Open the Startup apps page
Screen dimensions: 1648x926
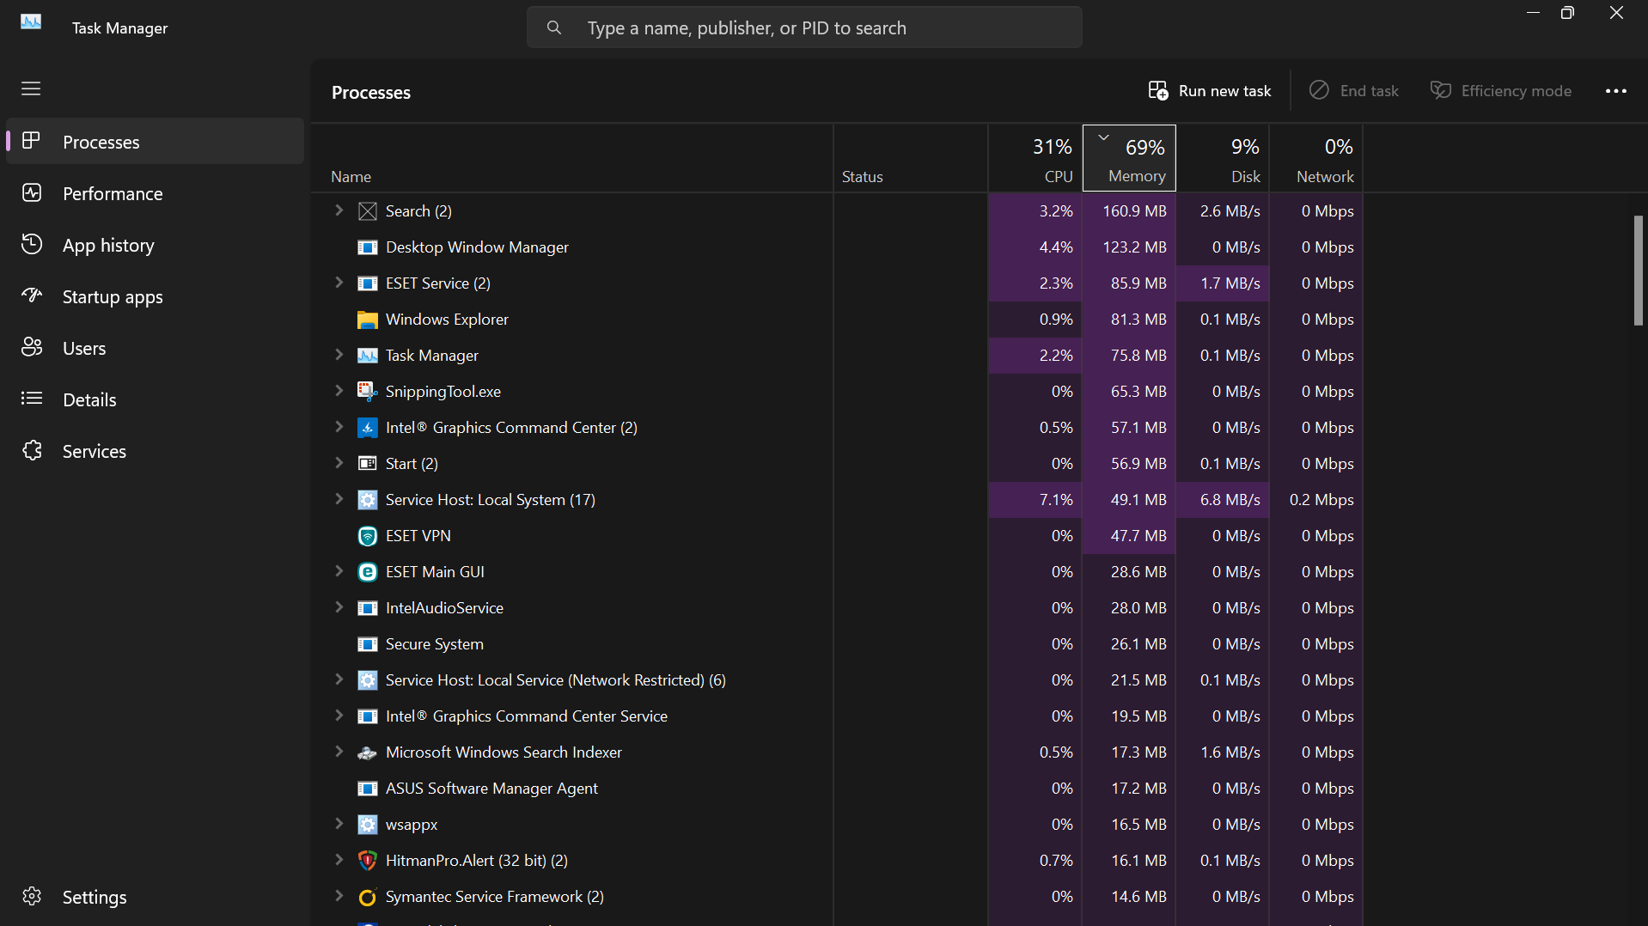click(112, 297)
